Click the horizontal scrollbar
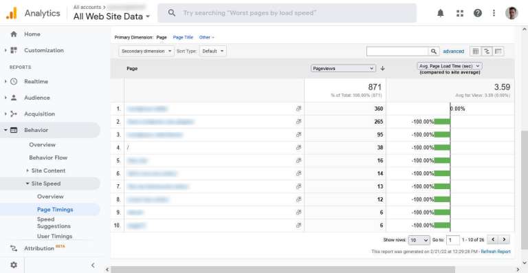This screenshot has height=273, width=528. tap(283, 270)
